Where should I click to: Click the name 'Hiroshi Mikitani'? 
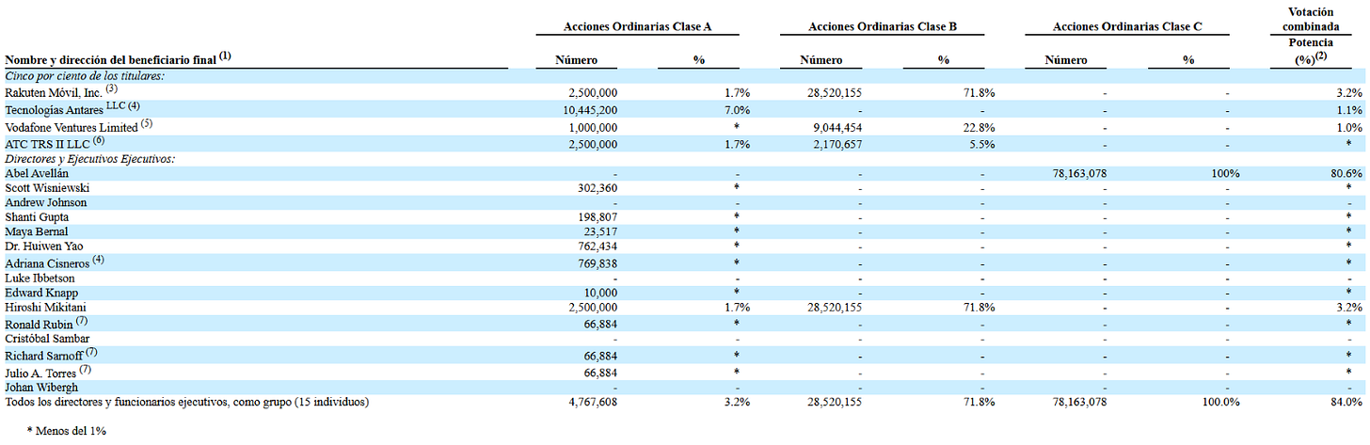(47, 307)
